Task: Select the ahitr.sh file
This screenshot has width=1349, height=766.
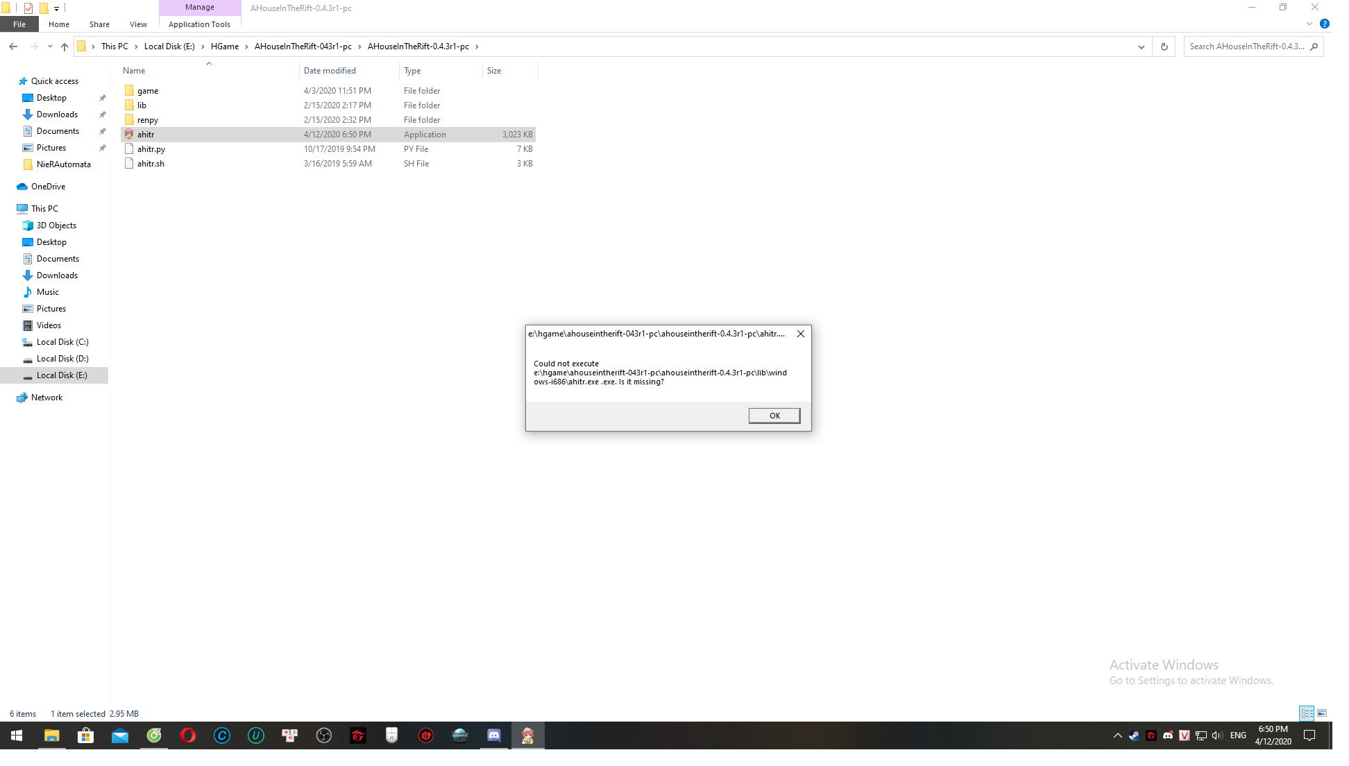Action: coord(150,163)
